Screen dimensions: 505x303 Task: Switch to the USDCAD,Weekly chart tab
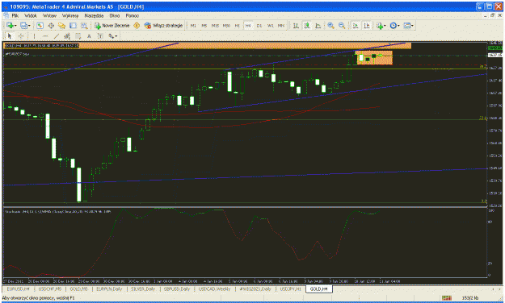[214, 289]
